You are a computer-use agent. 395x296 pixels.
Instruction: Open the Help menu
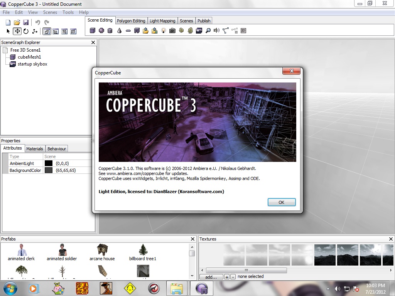coord(84,12)
